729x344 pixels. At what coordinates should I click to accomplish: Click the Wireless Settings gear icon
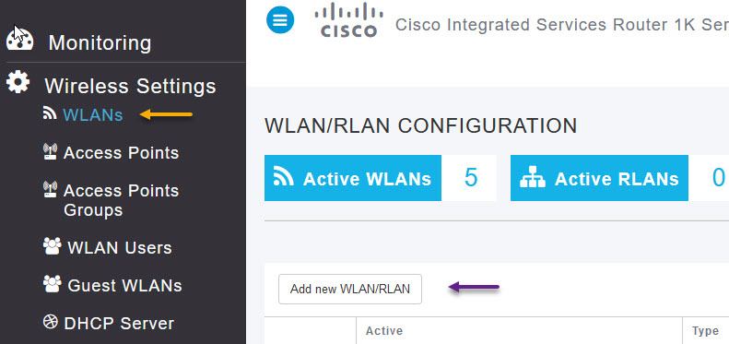pos(18,82)
